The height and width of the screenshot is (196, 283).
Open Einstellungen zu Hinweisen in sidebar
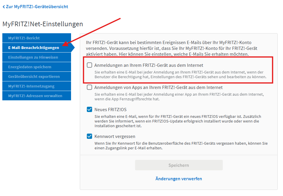coord(33,57)
